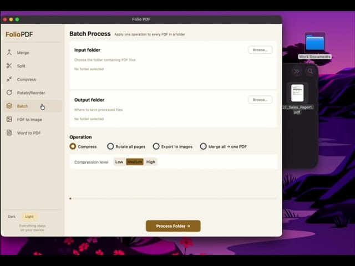The image size is (355, 266).
Task: Open the Rotate/Reorder section
Action: [31, 93]
